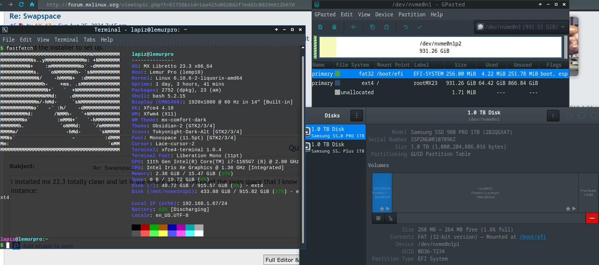Click GParted's Undo last operation icon
This screenshot has width=599, height=265.
pyautogui.click(x=406, y=27)
